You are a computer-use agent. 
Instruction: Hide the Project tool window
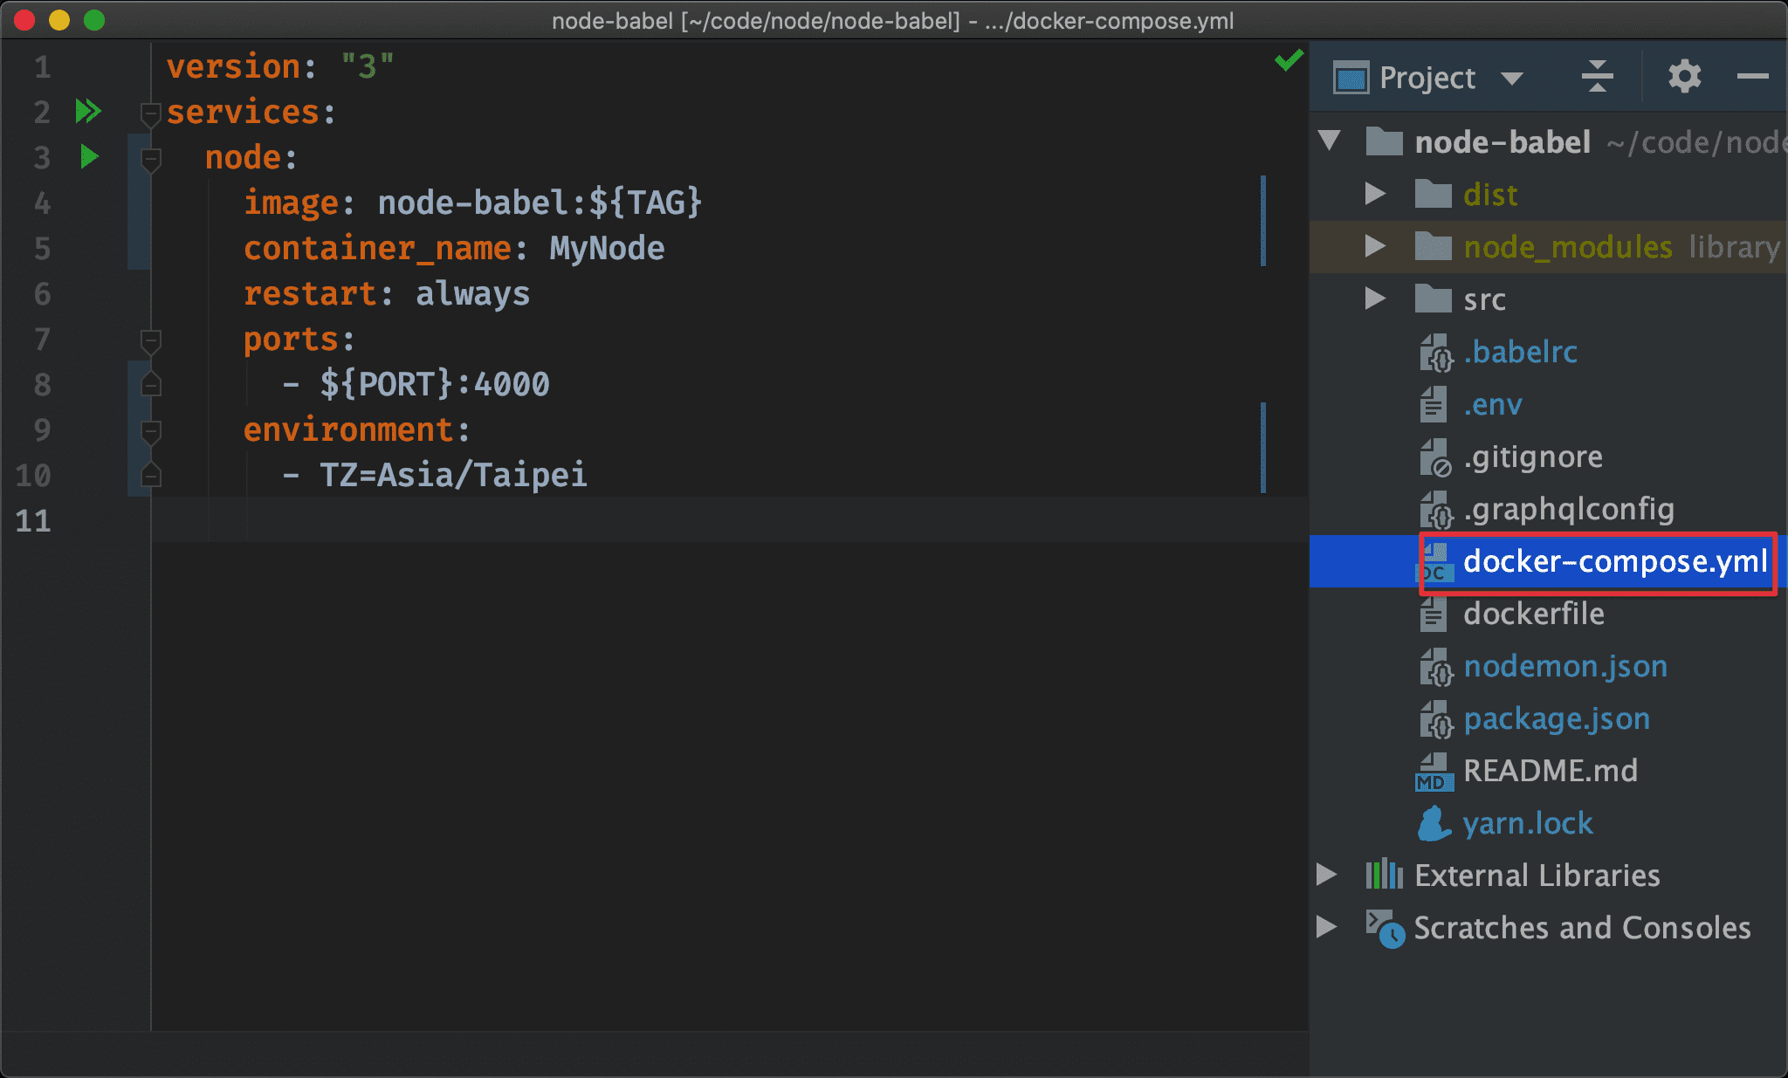[x=1752, y=77]
